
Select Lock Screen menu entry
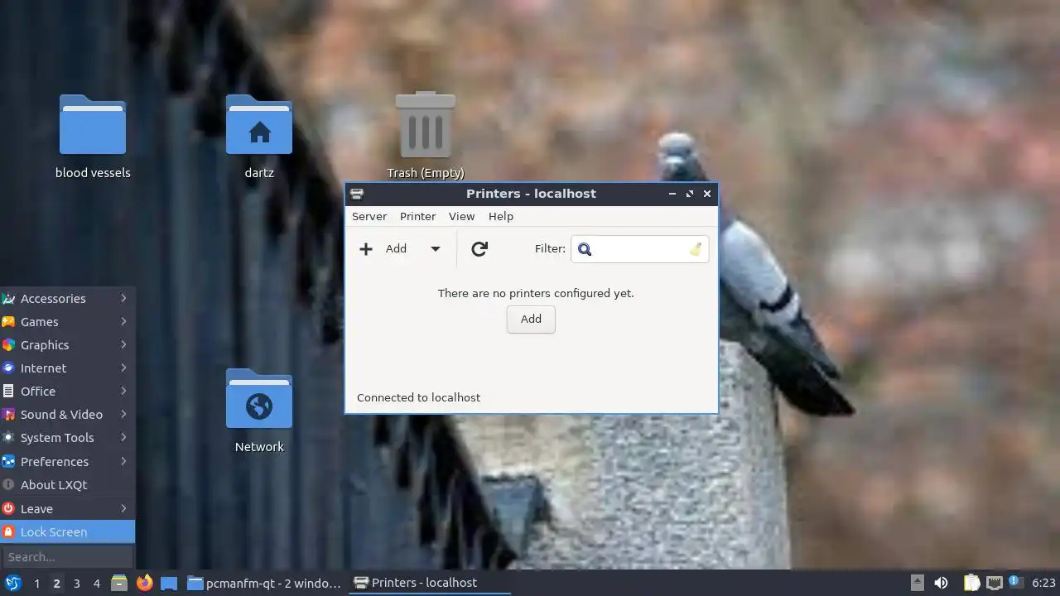[67, 531]
